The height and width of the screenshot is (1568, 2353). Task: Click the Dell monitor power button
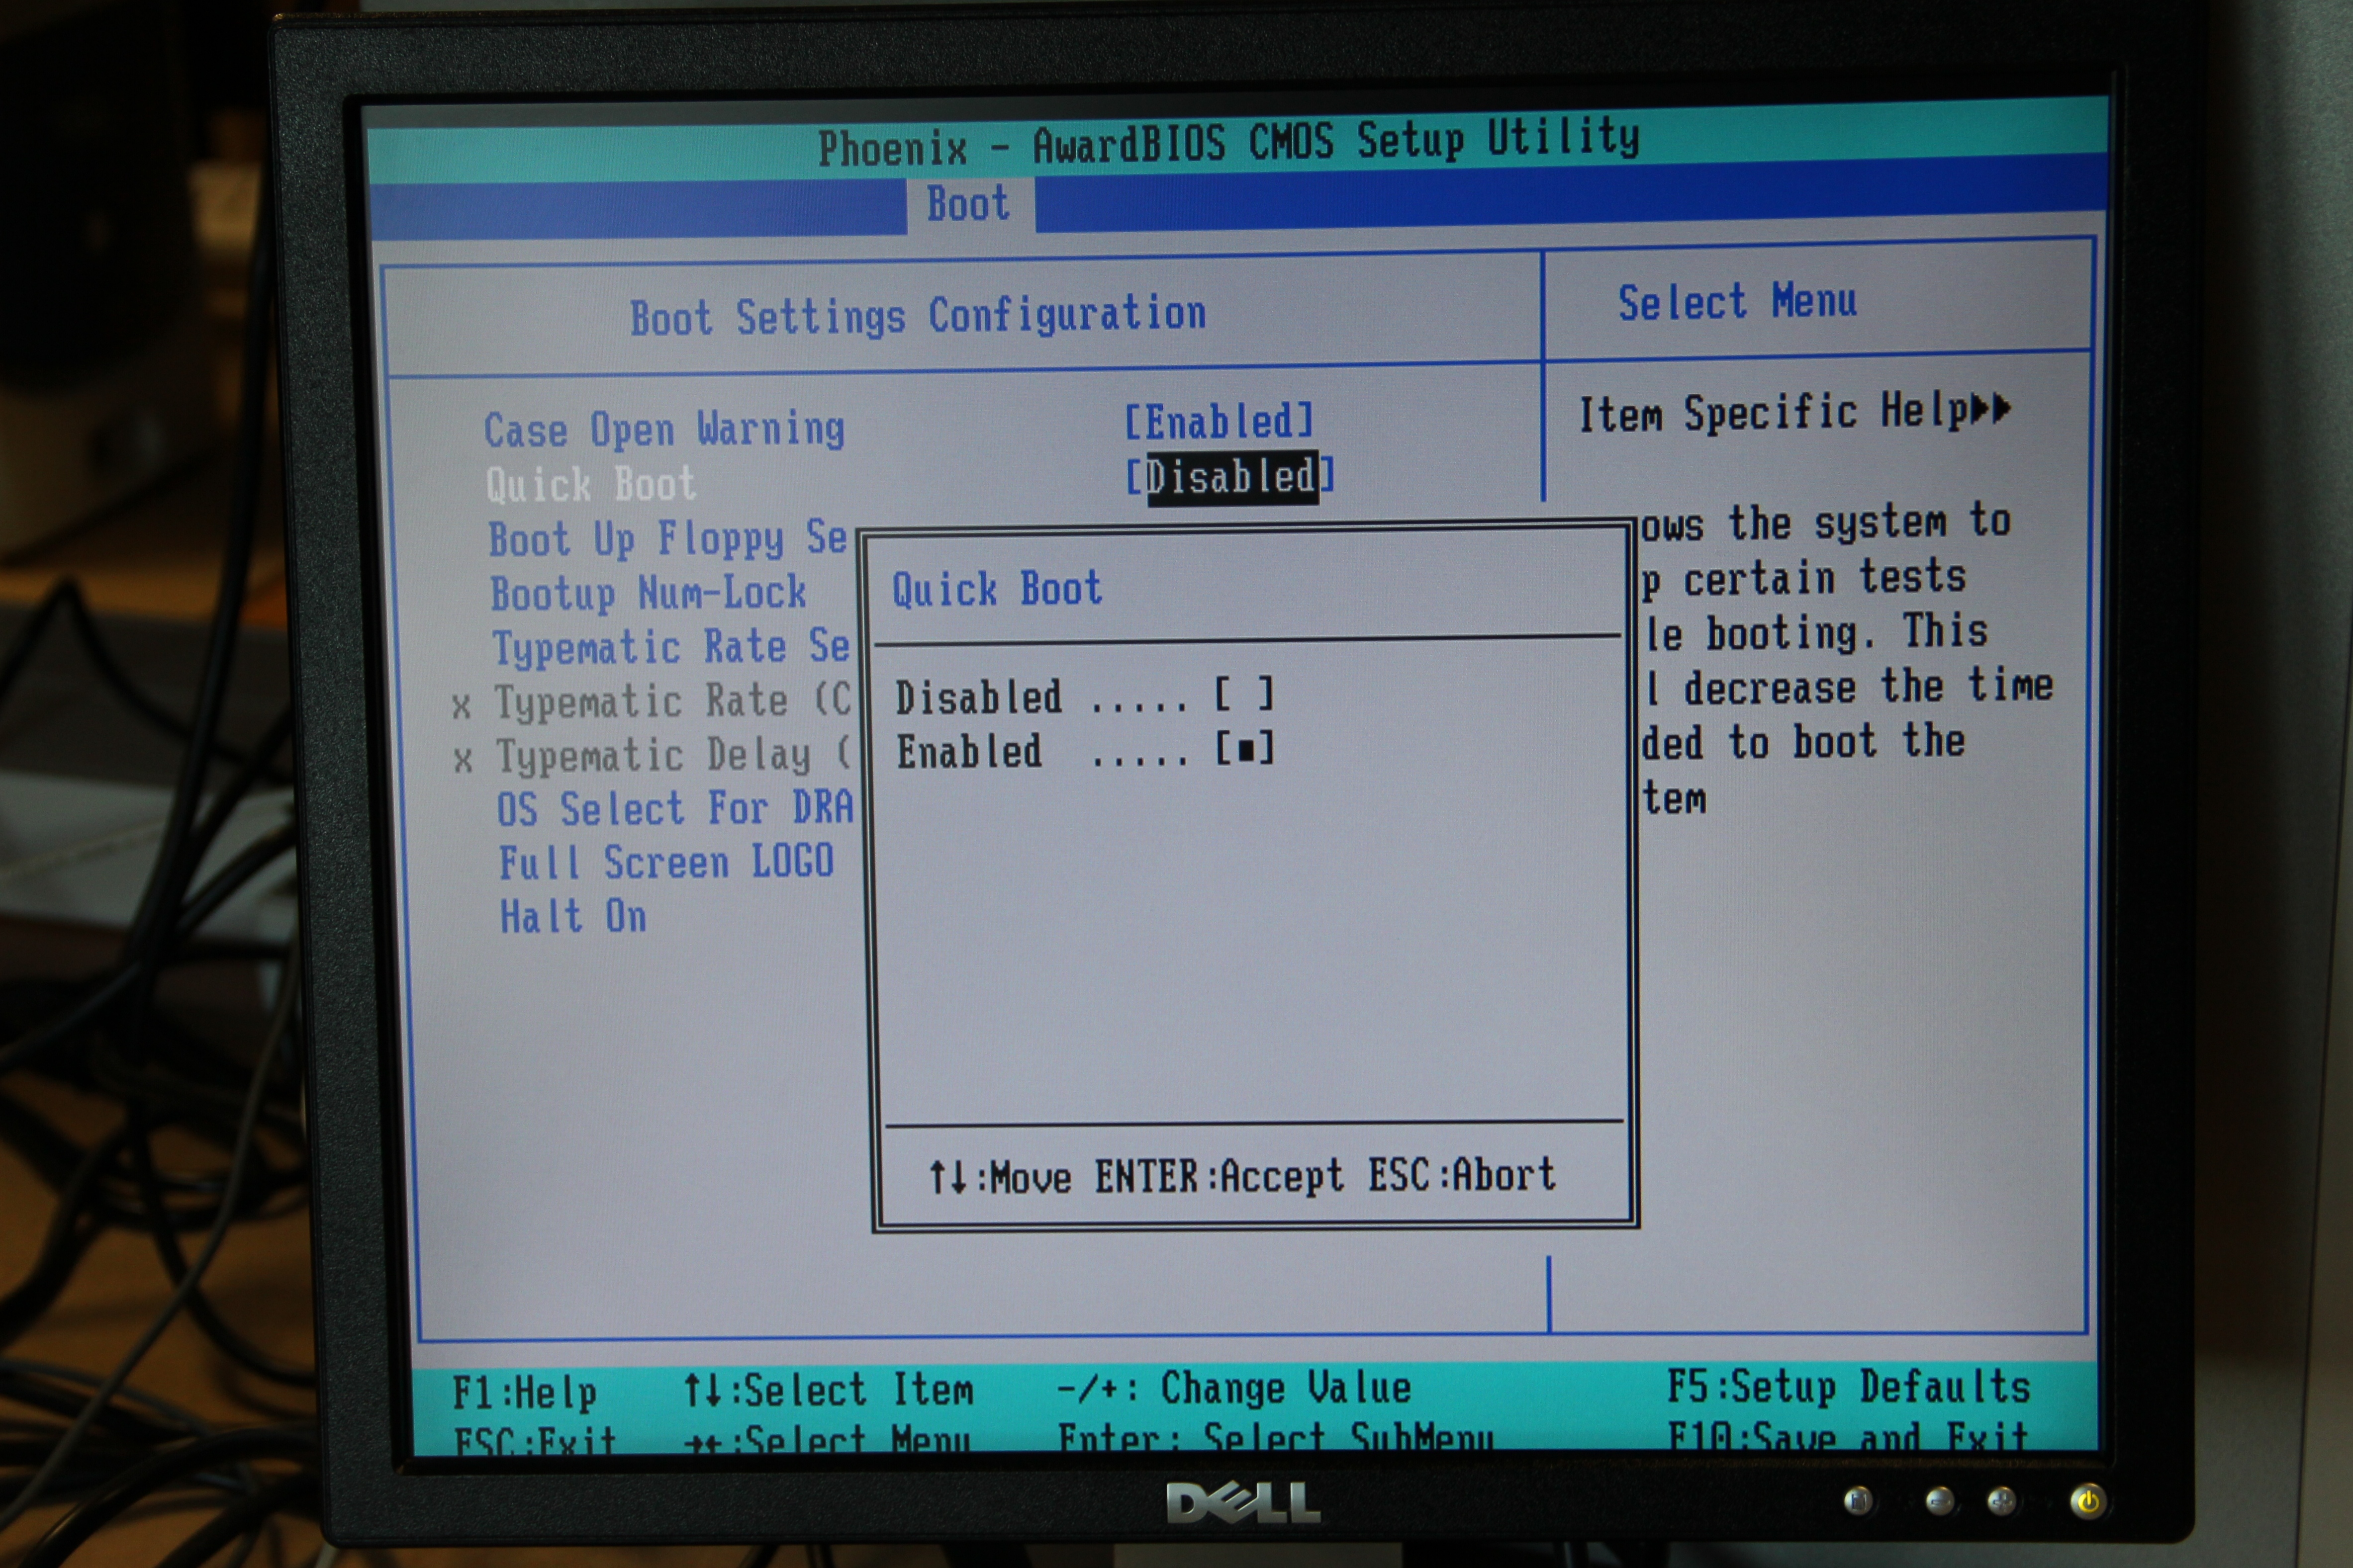click(2088, 1501)
